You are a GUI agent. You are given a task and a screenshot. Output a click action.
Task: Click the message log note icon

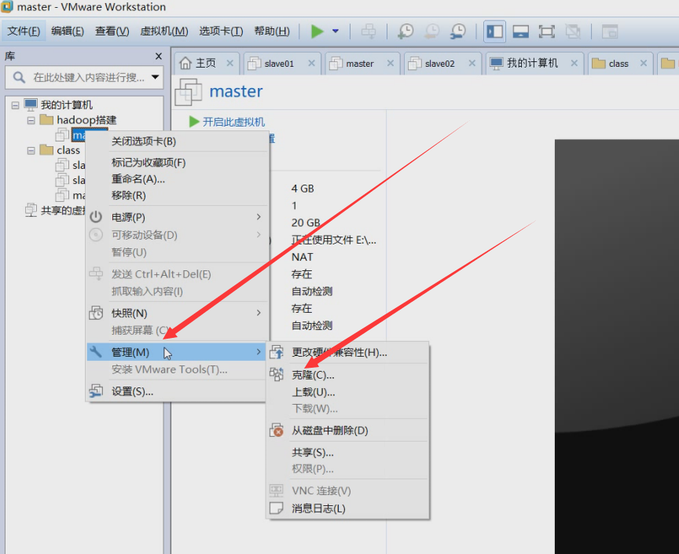coord(277,508)
